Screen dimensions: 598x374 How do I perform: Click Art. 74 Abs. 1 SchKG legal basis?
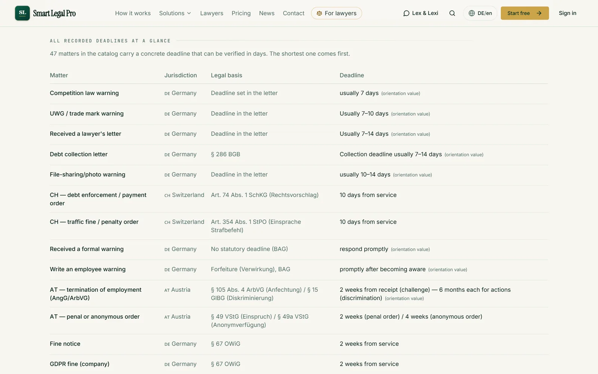click(265, 195)
